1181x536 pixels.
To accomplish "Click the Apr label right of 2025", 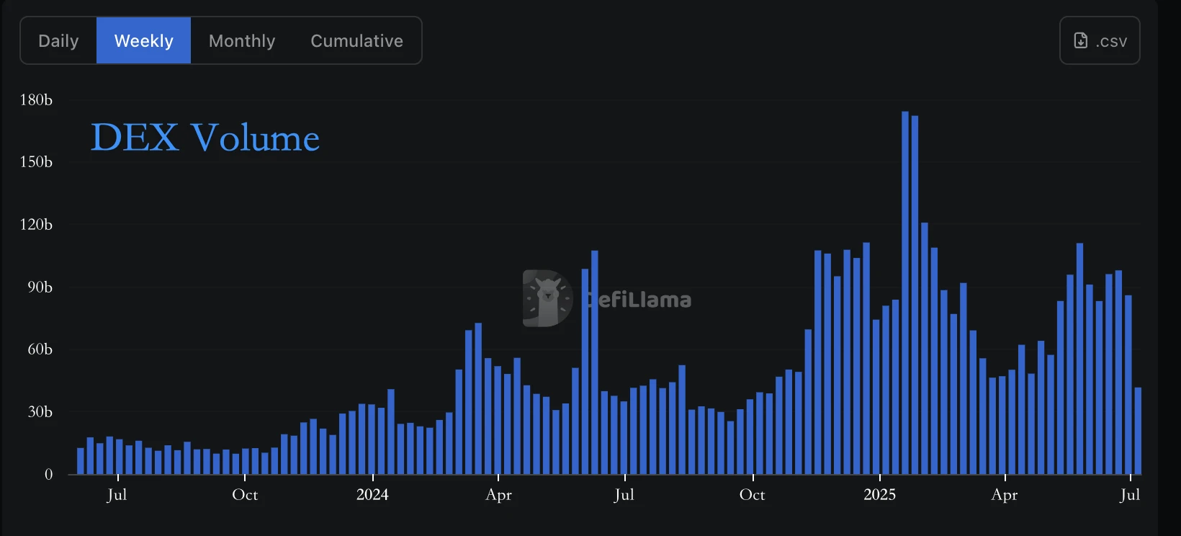I will click(1005, 495).
